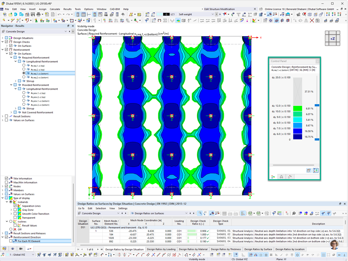This screenshot has width=348, height=261.
Task: Click the view in X direction axis icon
Action: pos(328,14)
